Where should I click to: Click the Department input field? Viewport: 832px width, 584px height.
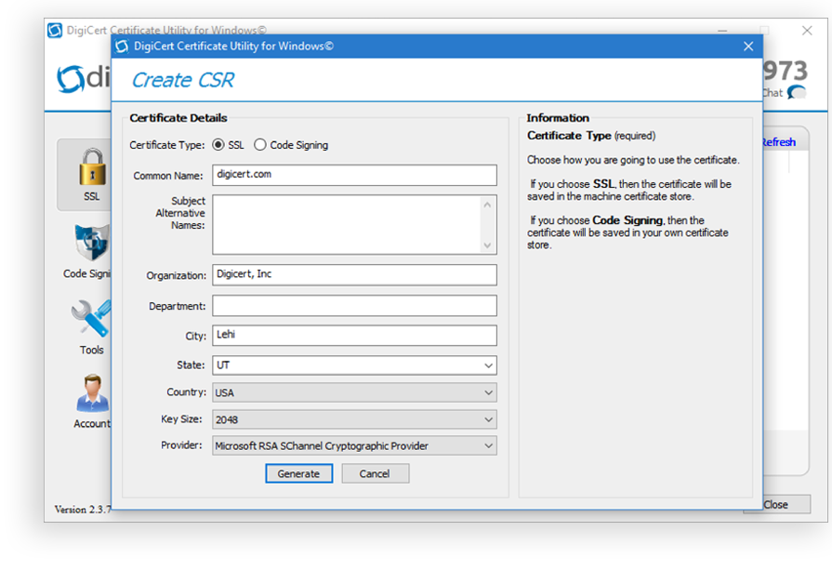coord(354,306)
